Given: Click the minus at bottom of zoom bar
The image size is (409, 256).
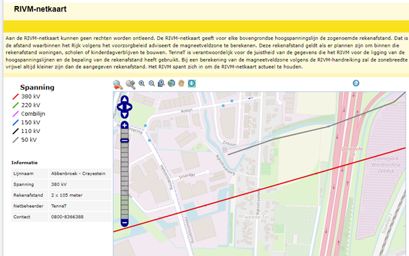Looking at the screenshot, I should click(124, 223).
